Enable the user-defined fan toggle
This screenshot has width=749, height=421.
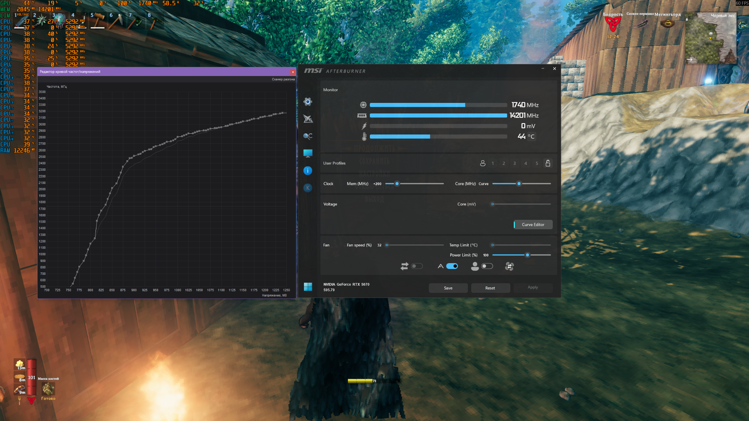coord(487,266)
